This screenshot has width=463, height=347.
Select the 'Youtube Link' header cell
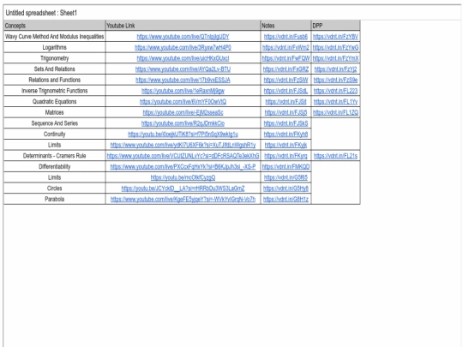[183, 26]
